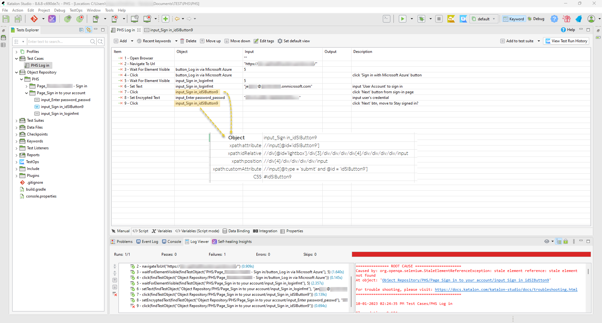Click the Save icon in the toolbar

[6, 19]
